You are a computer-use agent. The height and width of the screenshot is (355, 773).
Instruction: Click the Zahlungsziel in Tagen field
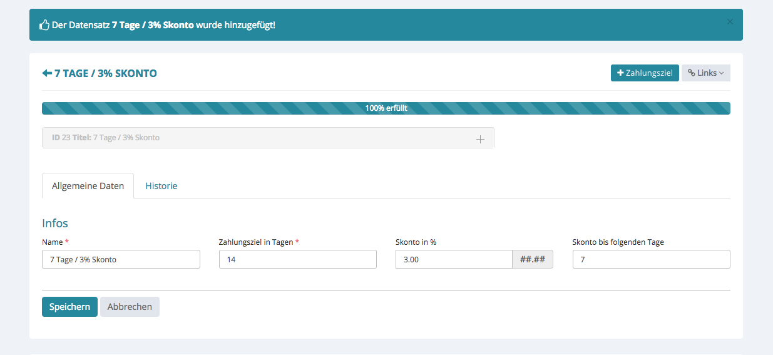[297, 259]
